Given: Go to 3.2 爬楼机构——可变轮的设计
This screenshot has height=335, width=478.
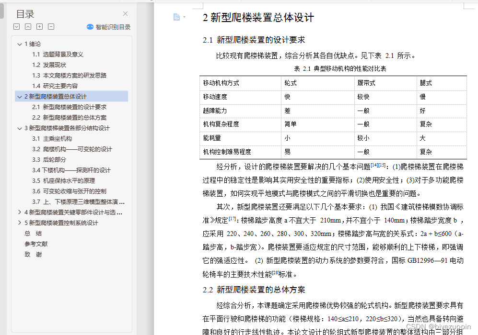Looking at the screenshot, I should point(72,149).
